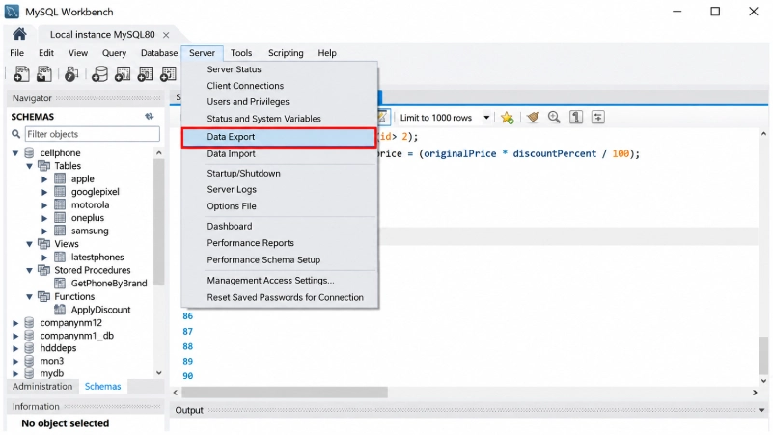Click the Filter objects search field
Screen dimensions: 773x435
(93, 134)
